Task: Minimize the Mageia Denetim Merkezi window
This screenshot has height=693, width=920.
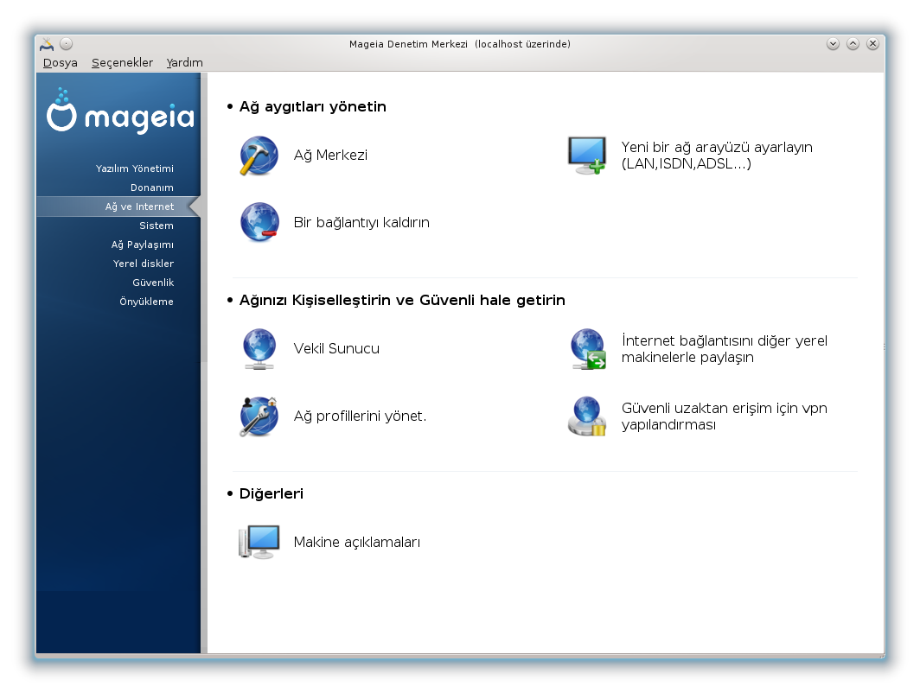Action: 833,44
